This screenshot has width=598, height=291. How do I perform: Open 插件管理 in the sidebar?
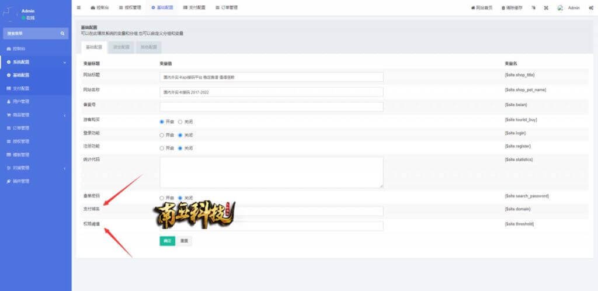click(21, 181)
